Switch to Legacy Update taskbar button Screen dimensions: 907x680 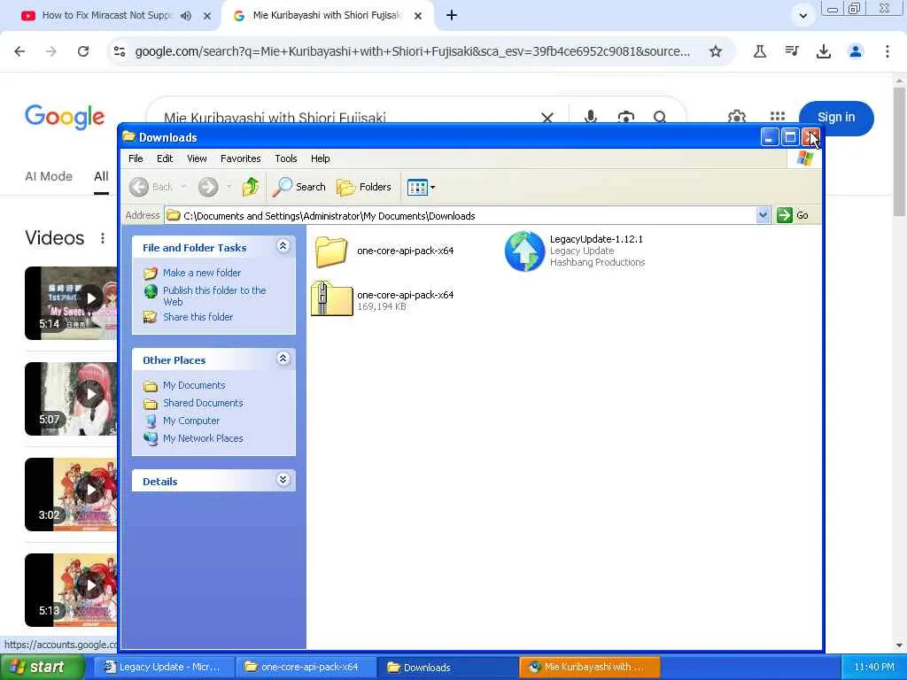[x=164, y=668]
